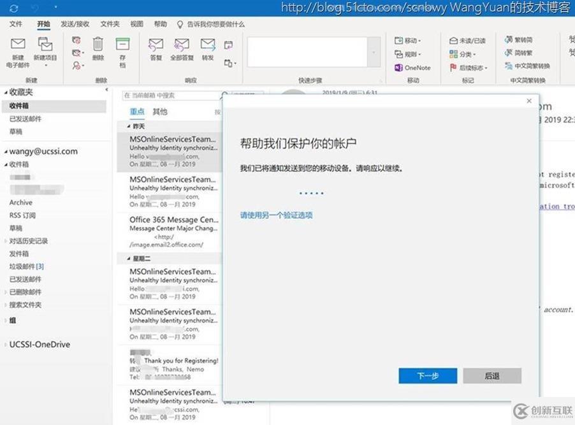The image size is (575, 425).
Task: Select Inbox (收件箱) under Favorites
Action: tap(54, 106)
